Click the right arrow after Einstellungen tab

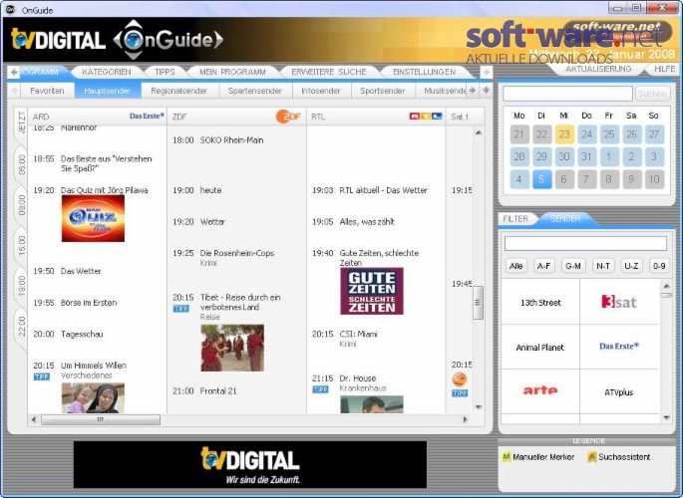coord(487,72)
